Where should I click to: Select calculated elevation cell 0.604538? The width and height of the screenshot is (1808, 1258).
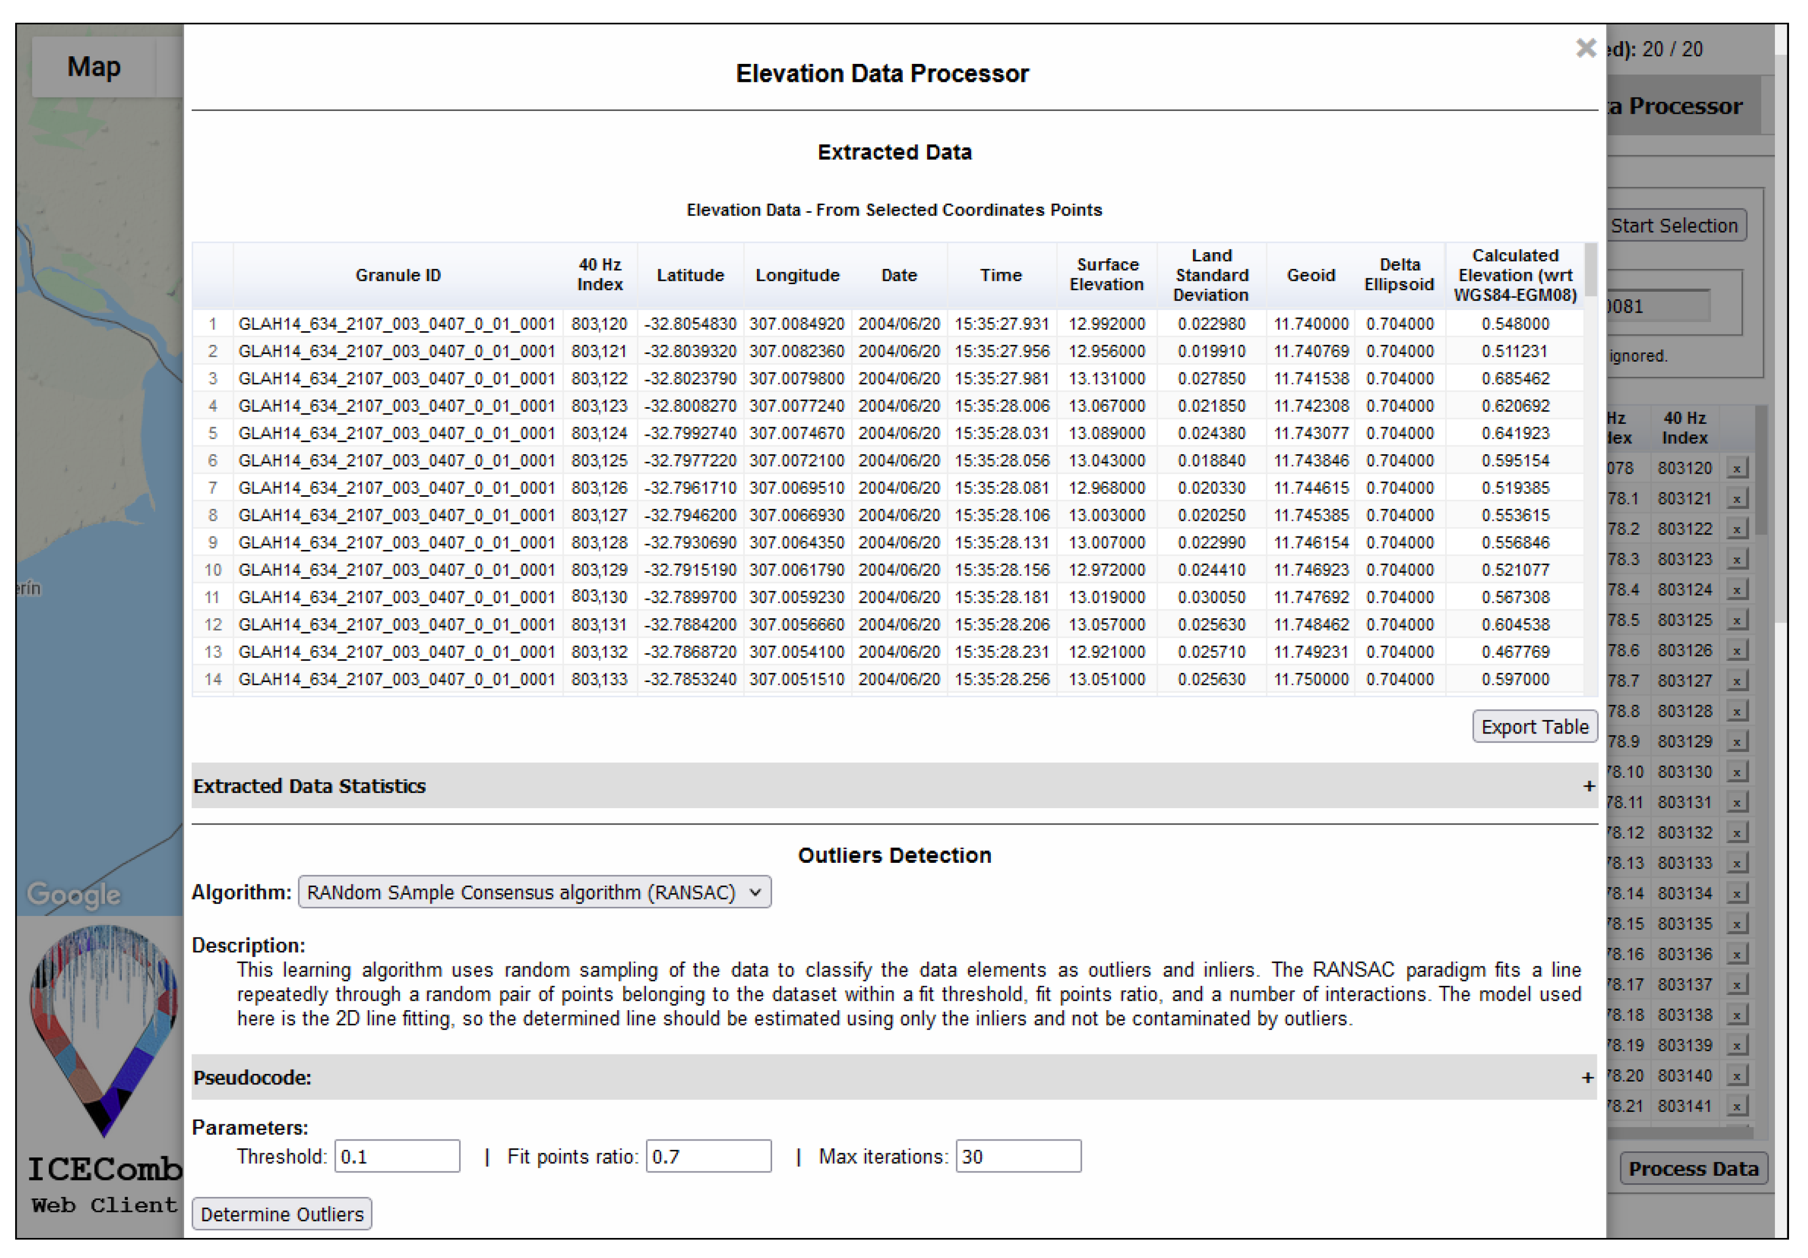(1515, 625)
